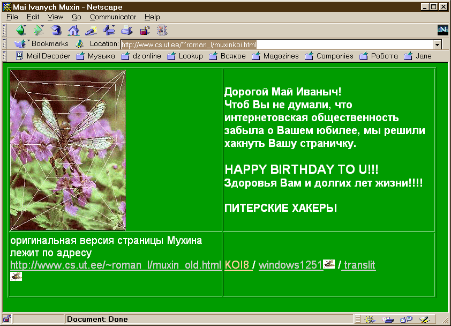
Task: Collapse the personal toolbar via its left handle
Action: [4, 56]
